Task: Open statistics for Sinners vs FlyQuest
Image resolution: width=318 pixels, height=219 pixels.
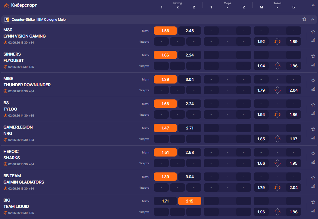Action: click(313, 65)
